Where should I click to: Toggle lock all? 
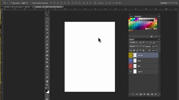pyautogui.click(x=143, y=50)
